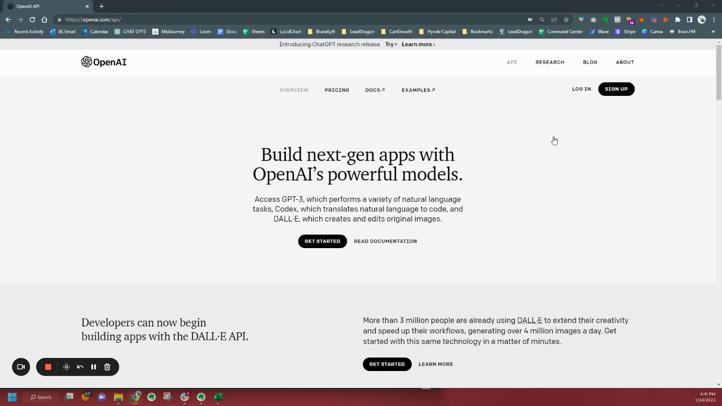Open the Chrome profile avatar

point(702,19)
